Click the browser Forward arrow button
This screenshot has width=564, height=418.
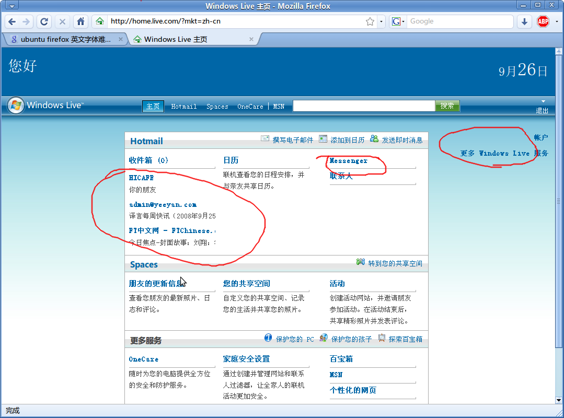26,21
